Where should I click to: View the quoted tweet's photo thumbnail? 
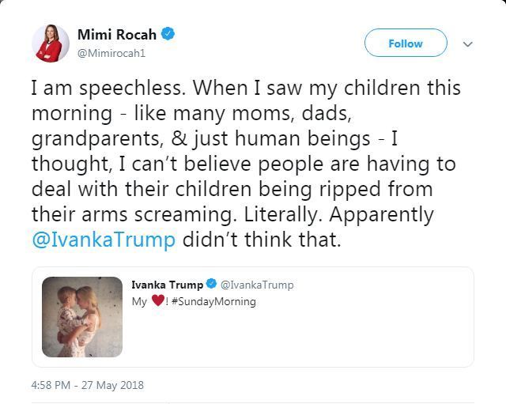pyautogui.click(x=82, y=317)
